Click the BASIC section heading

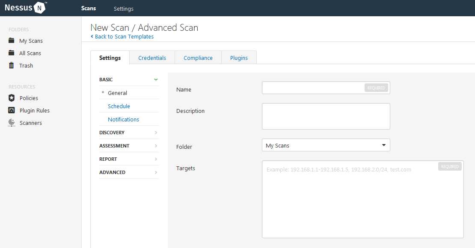pos(106,80)
